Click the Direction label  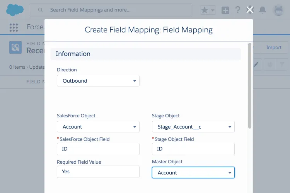(67, 70)
